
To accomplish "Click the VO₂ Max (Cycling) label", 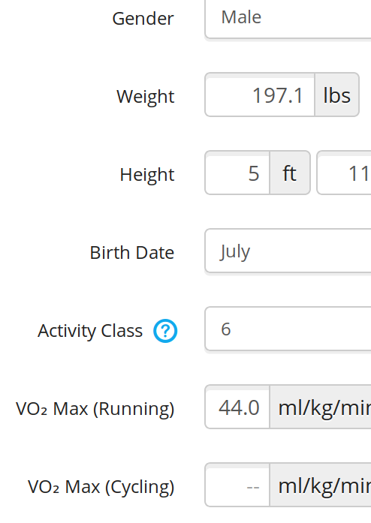I will pos(101,487).
